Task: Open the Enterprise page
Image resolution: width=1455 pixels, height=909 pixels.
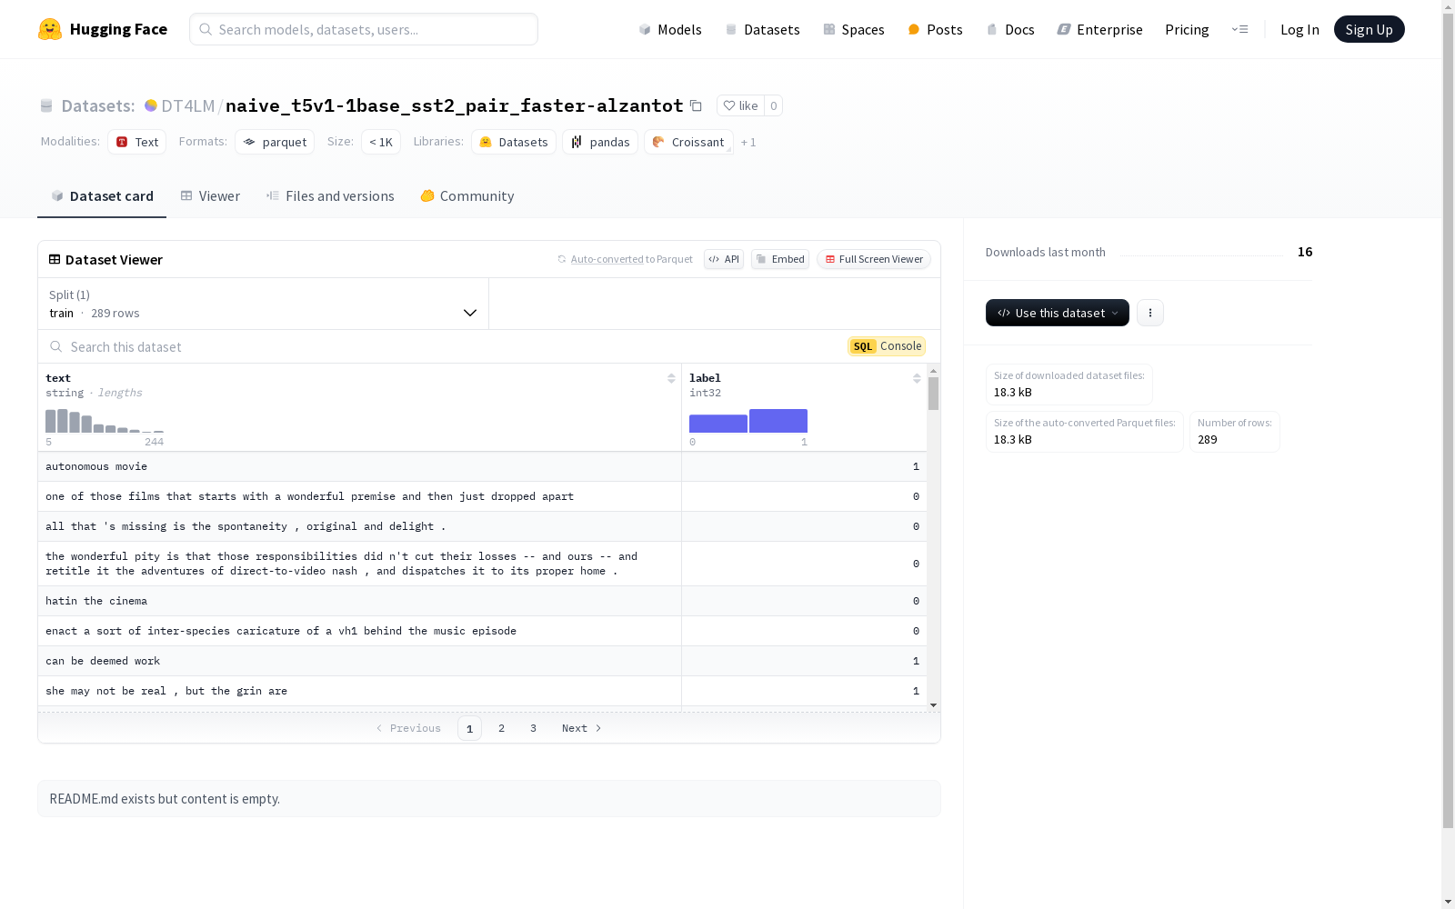Action: tap(1099, 29)
